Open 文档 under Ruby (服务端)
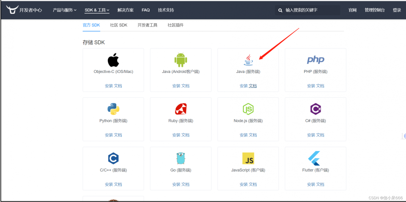The height and width of the screenshot is (202, 406). [x=185, y=135]
